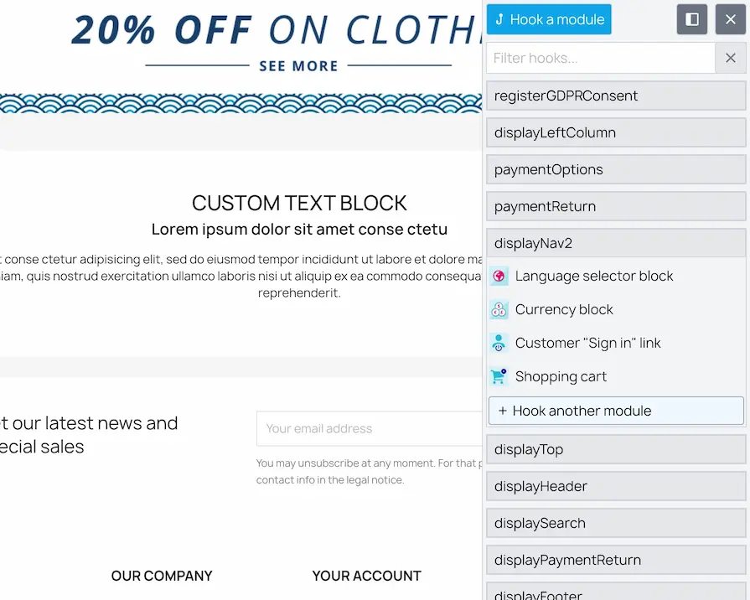Click the Shopping cart module icon
Viewport: 750px width, 600px height.
[x=499, y=376]
